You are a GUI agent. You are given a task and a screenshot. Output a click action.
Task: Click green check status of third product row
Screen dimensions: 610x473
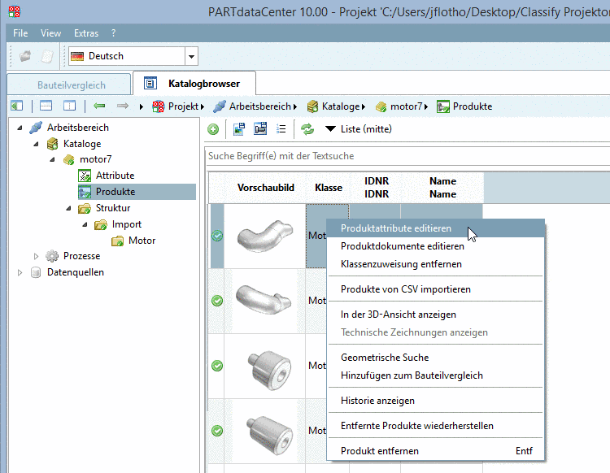217,366
